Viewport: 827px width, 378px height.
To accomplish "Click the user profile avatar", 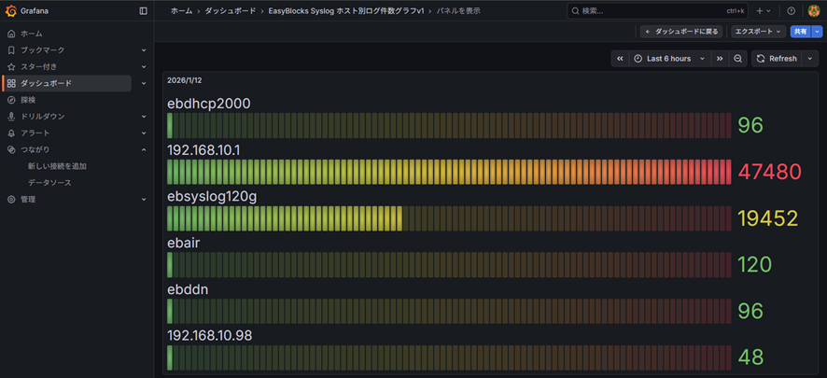I will [x=814, y=11].
